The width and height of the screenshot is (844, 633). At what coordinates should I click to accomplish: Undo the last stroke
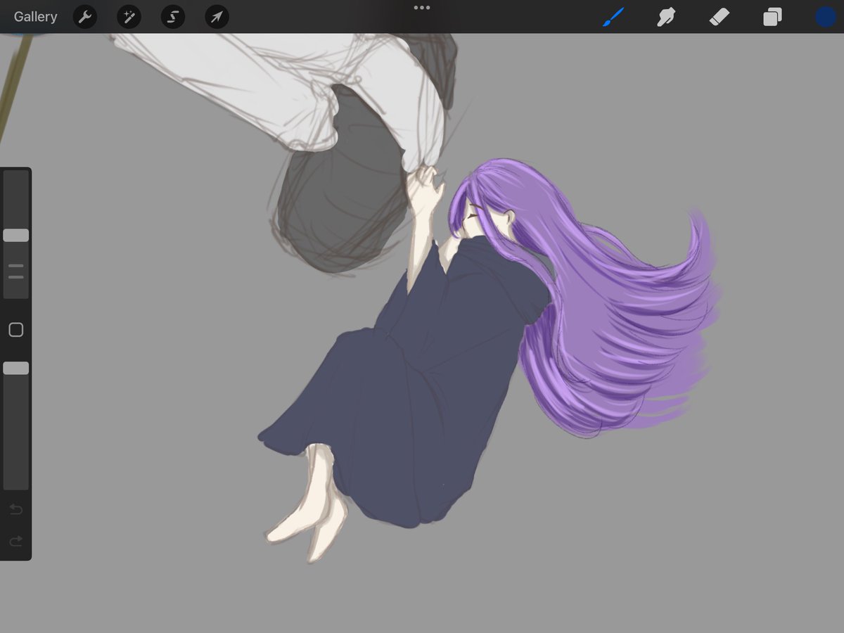point(16,509)
